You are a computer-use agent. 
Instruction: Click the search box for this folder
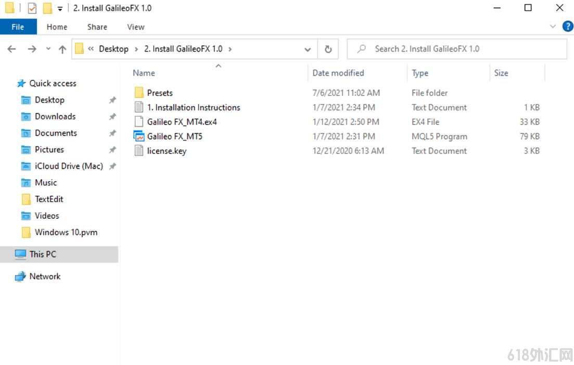point(457,49)
